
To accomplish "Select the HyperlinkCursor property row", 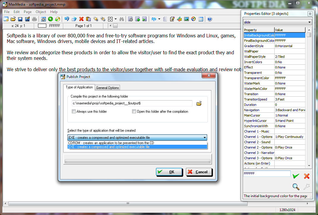I will pyautogui.click(x=274, y=121).
